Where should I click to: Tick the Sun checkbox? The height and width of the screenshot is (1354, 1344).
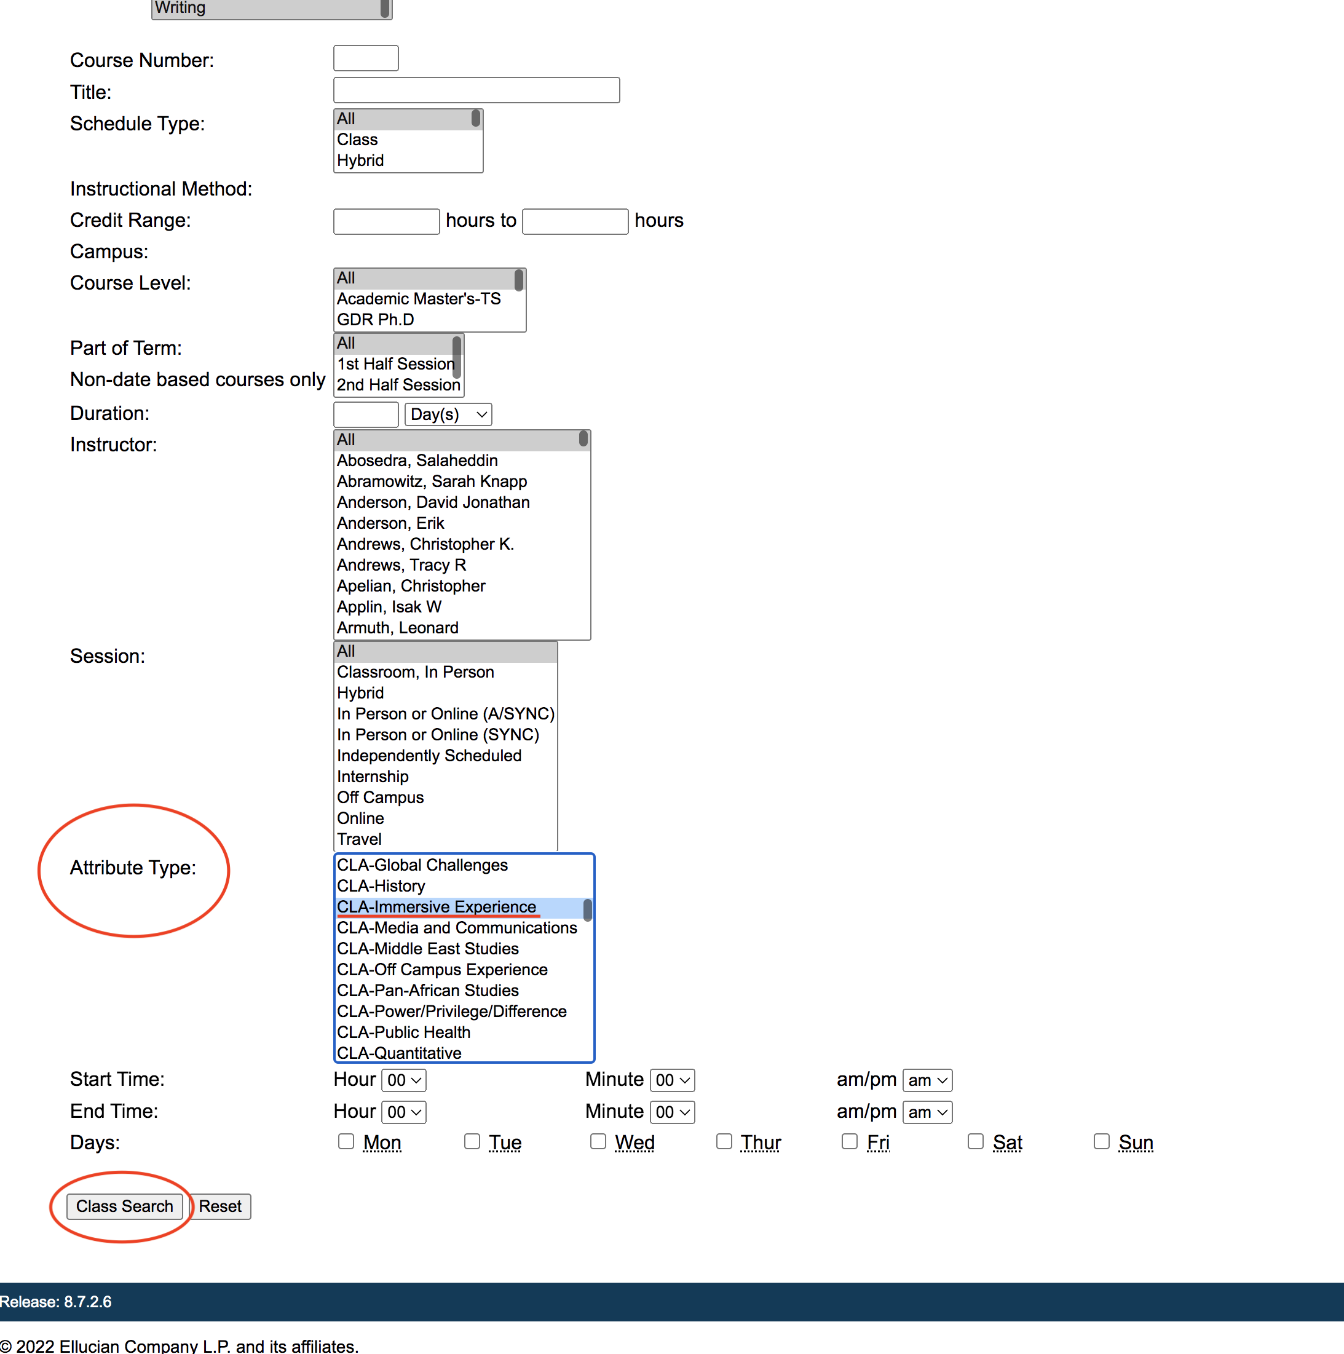[x=1102, y=1141]
